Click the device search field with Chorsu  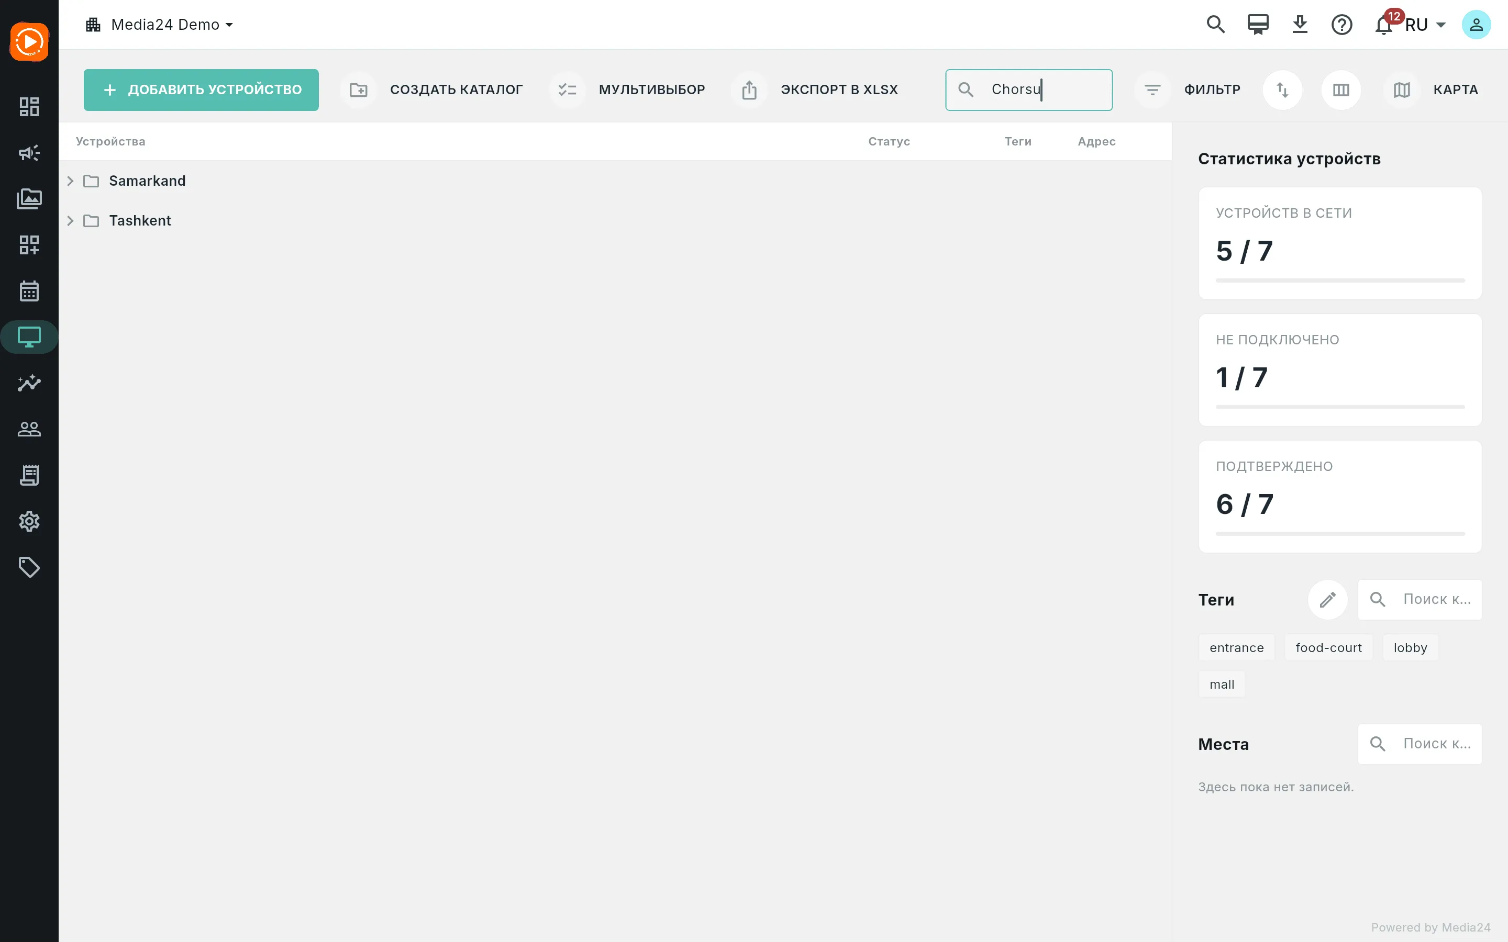[1029, 89]
